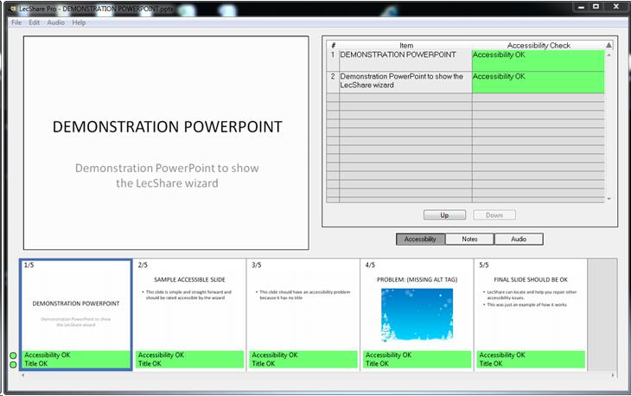Click the LecShare Pro title bar icon
Viewport: 631px width, 396px height.
[12, 9]
